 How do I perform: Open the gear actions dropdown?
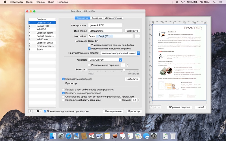(x=39, y=111)
